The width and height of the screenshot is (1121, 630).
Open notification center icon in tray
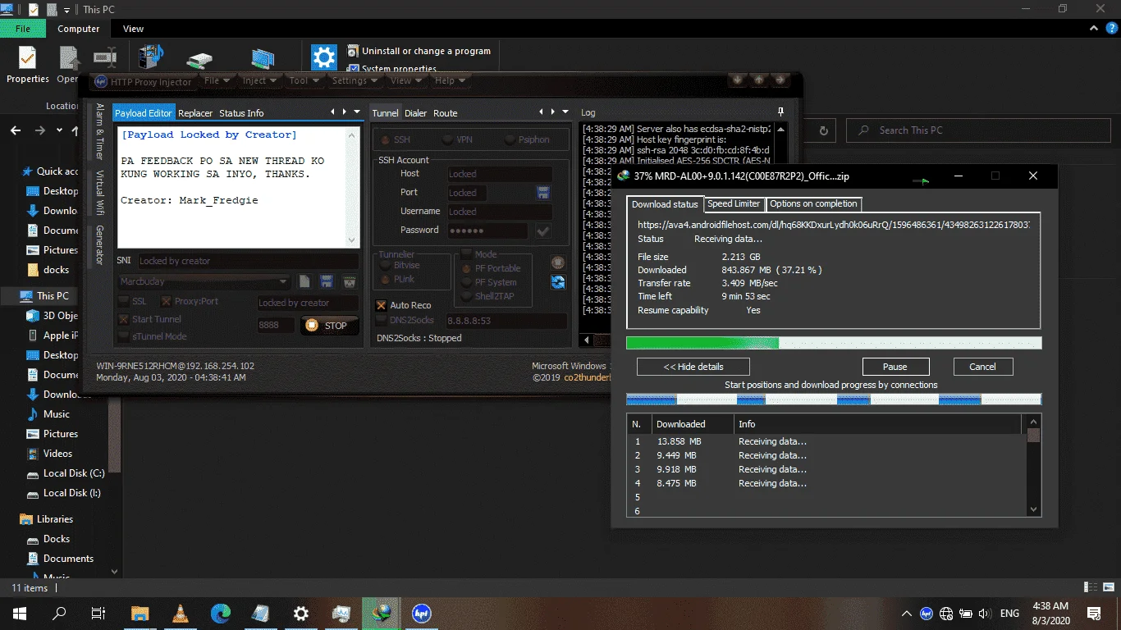coord(1094,613)
